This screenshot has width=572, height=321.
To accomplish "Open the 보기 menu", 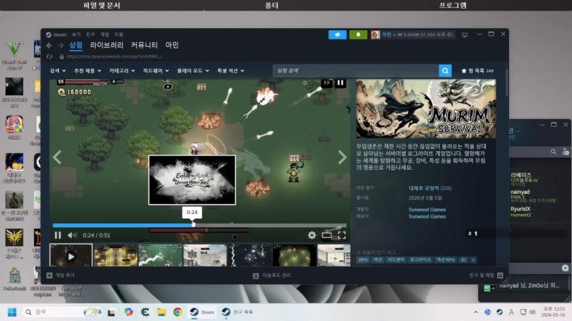I will click(76, 35).
